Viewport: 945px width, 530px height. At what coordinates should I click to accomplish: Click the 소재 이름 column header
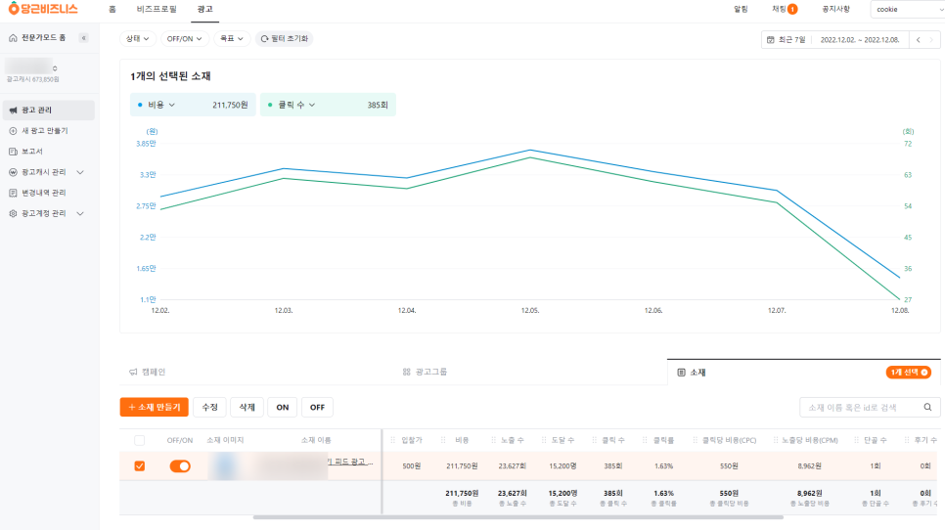click(316, 440)
